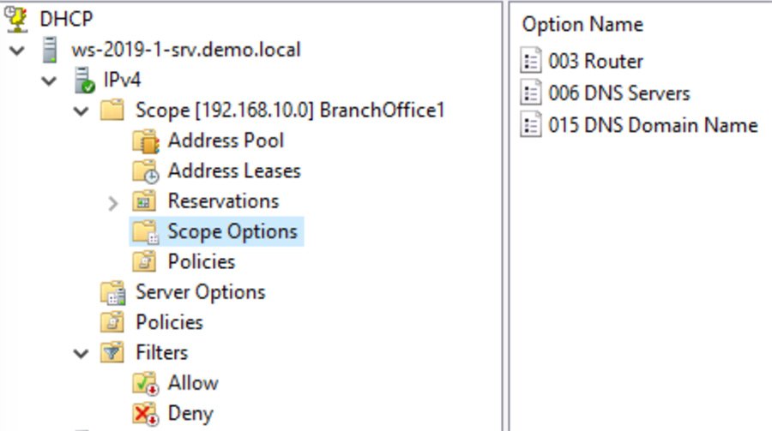Collapse the BranchOffice1 scope node
Screen dimensions: 772x431
[81, 111]
